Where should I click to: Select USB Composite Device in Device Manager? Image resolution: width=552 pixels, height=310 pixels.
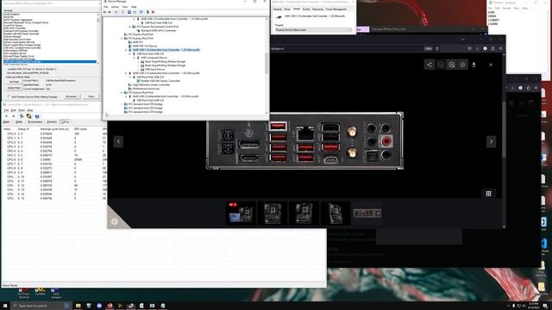(154, 58)
